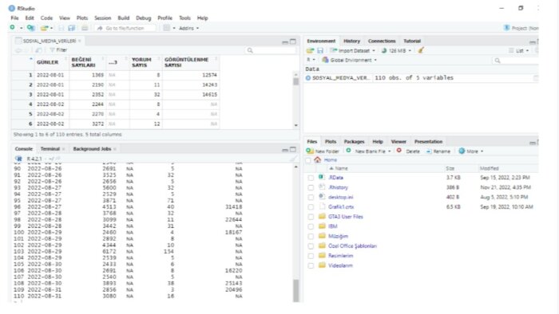Click the Rename icon in Files pane

[429, 151]
